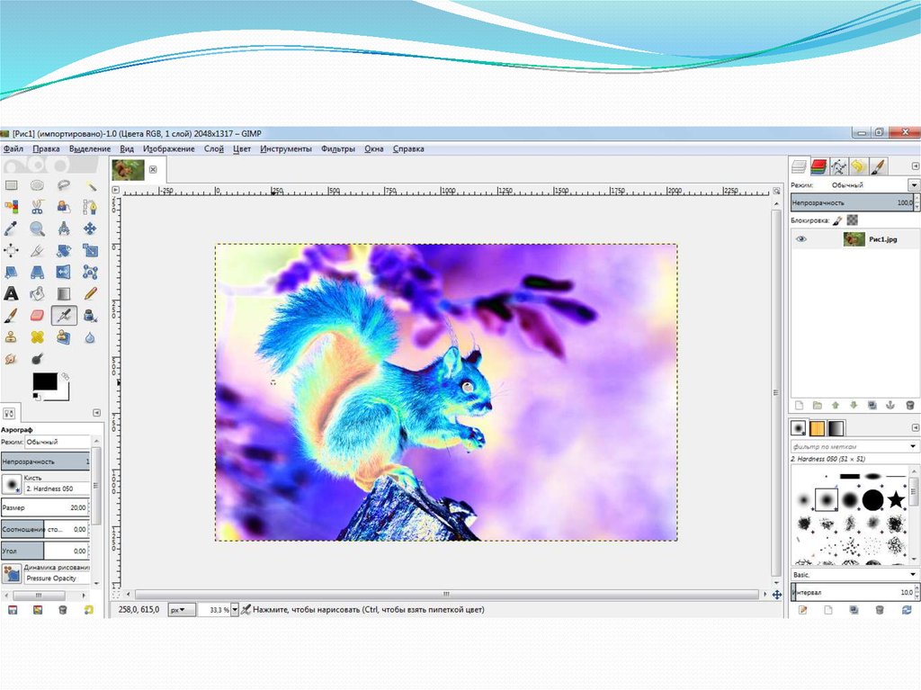Screen dimensions: 921x690
Task: Click the фильтр по меткам brush filter field
Action: tap(850, 447)
